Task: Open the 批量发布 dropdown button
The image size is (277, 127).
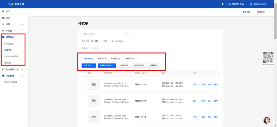Action: (89, 66)
